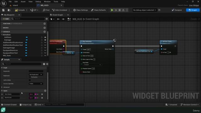Open the Output Log
Screen dimensions: 201x113
tap(25, 105)
